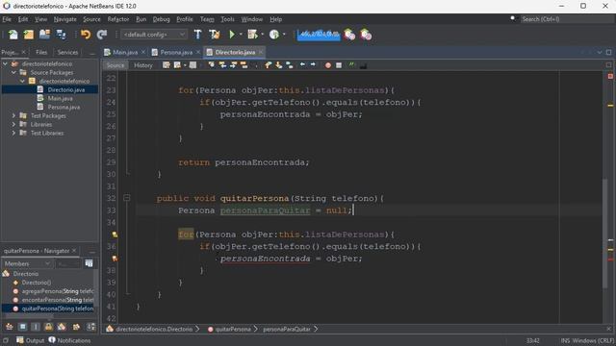This screenshot has height=346, width=616.
Task: Toggle Bookmark in editor toolbar
Action: click(x=290, y=65)
